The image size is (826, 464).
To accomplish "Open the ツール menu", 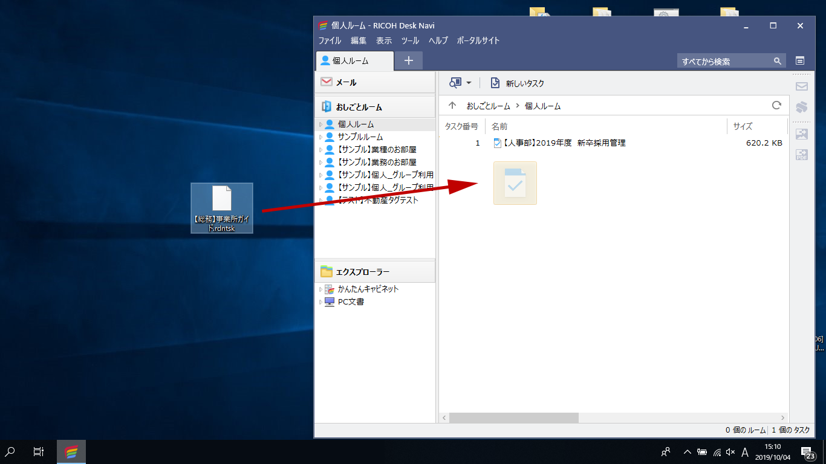I will click(x=410, y=40).
